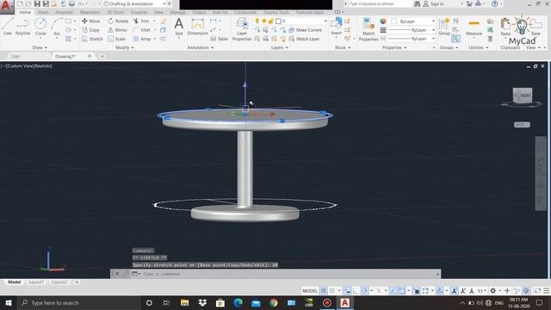Click Windows taskbar search box
The image size is (551, 310).
(79, 302)
